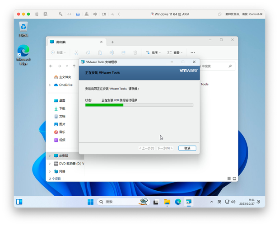Screen dimensions: 279x226
Task: Open Microsoft Edge desktop shortcut
Action: coord(23,55)
